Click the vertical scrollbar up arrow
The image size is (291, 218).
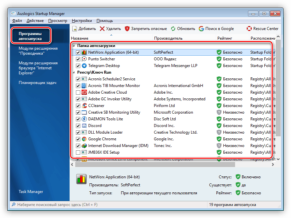[x=278, y=37]
